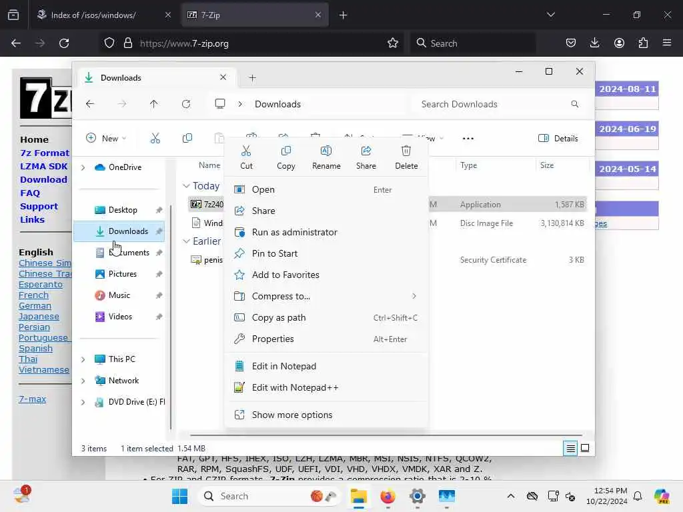Viewport: 683px width, 512px height.
Task: Open the FAQ link on 7-Zip page
Action: (30, 193)
